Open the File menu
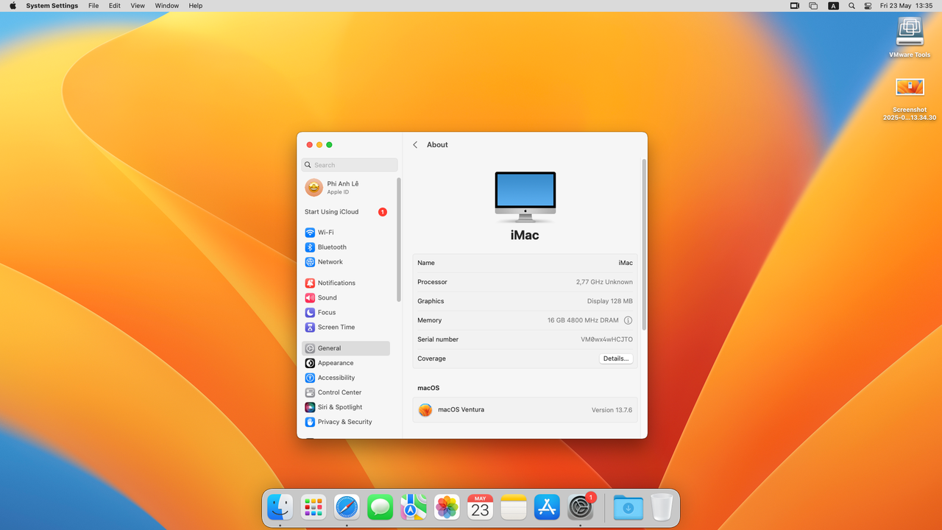The height and width of the screenshot is (530, 942). (x=93, y=6)
